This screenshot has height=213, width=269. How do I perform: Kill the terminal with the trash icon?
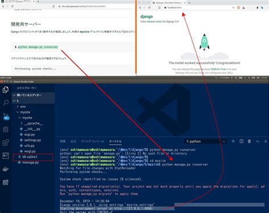click(249, 141)
